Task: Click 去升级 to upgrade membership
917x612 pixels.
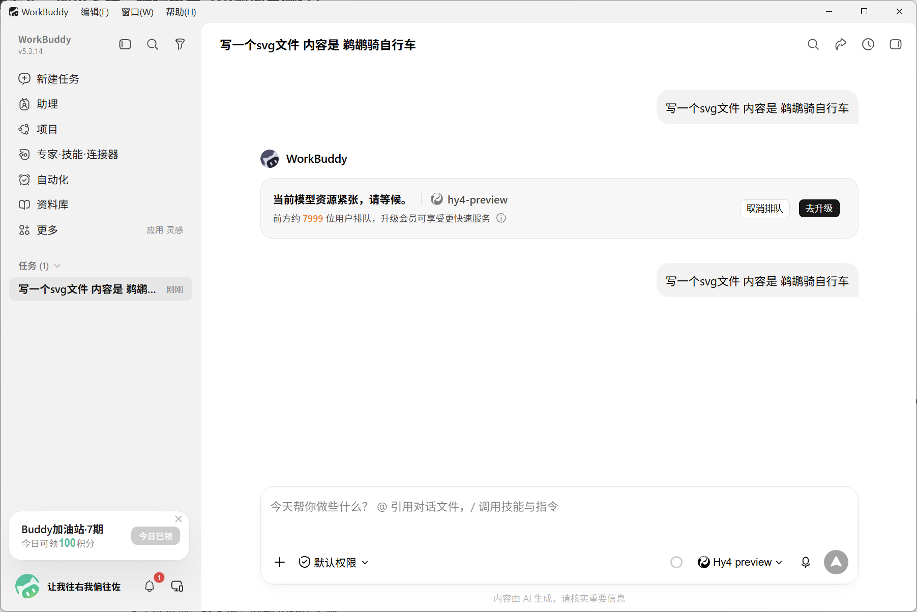Action: click(819, 209)
